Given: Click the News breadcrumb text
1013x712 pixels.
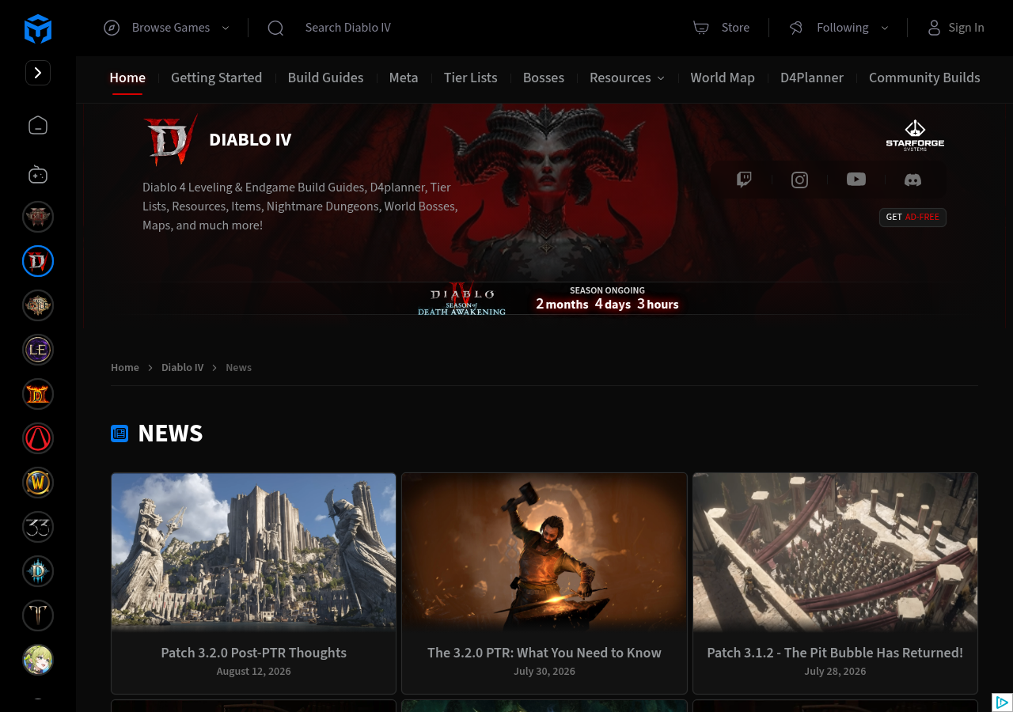Looking at the screenshot, I should click(x=238, y=367).
